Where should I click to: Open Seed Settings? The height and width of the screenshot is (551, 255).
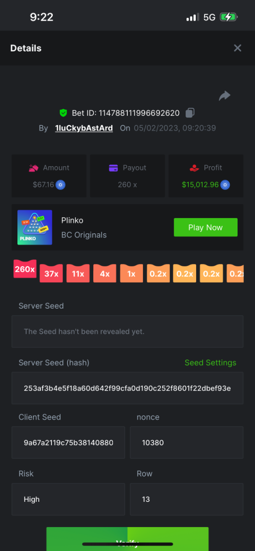pyautogui.click(x=210, y=363)
